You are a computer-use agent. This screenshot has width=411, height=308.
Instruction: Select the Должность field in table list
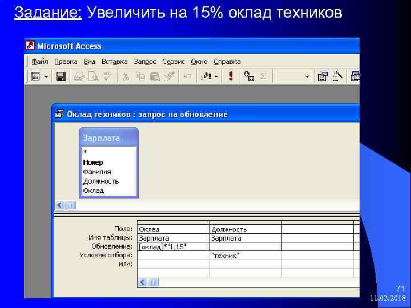tap(109, 181)
